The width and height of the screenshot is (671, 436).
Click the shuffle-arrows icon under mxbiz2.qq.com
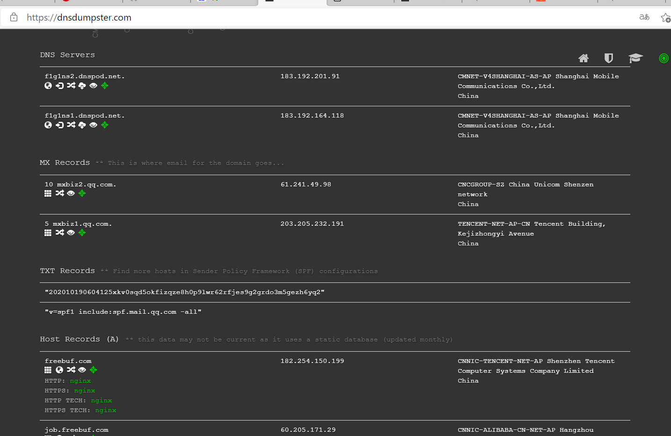tap(59, 193)
